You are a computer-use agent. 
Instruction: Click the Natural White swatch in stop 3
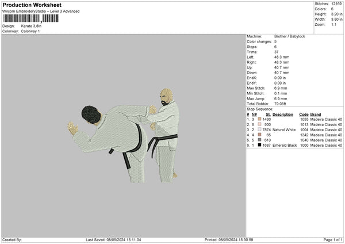259,129
